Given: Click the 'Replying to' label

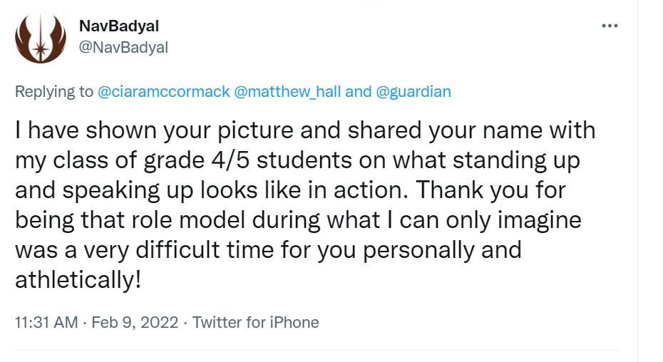Looking at the screenshot, I should [x=54, y=91].
